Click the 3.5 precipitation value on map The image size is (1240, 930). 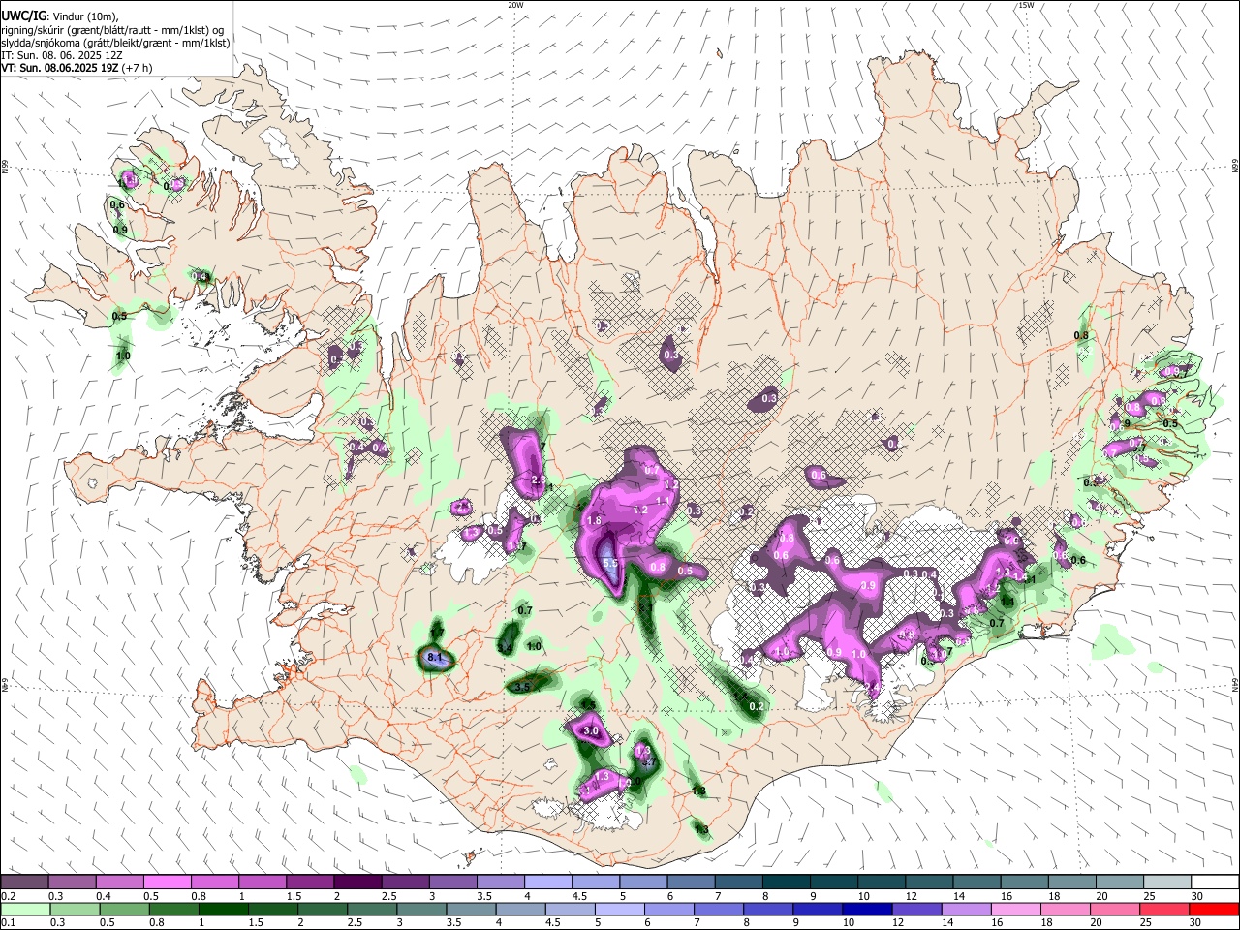coord(521,687)
